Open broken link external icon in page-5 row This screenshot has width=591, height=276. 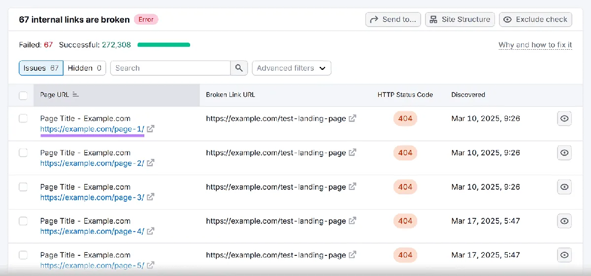353,255
